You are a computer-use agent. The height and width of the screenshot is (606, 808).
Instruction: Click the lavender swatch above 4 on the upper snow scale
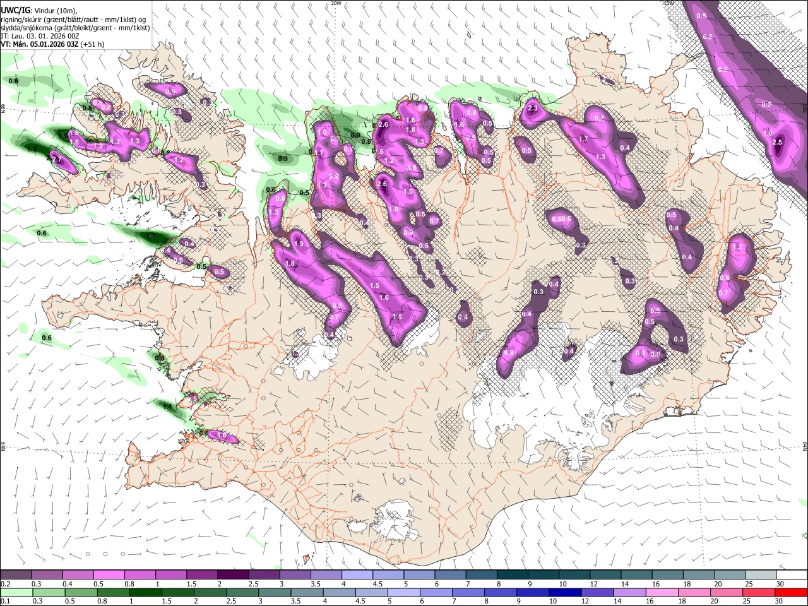point(357,575)
